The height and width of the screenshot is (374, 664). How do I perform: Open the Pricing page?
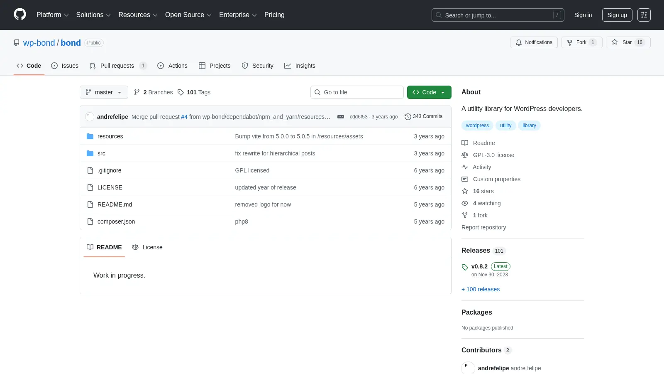[274, 15]
